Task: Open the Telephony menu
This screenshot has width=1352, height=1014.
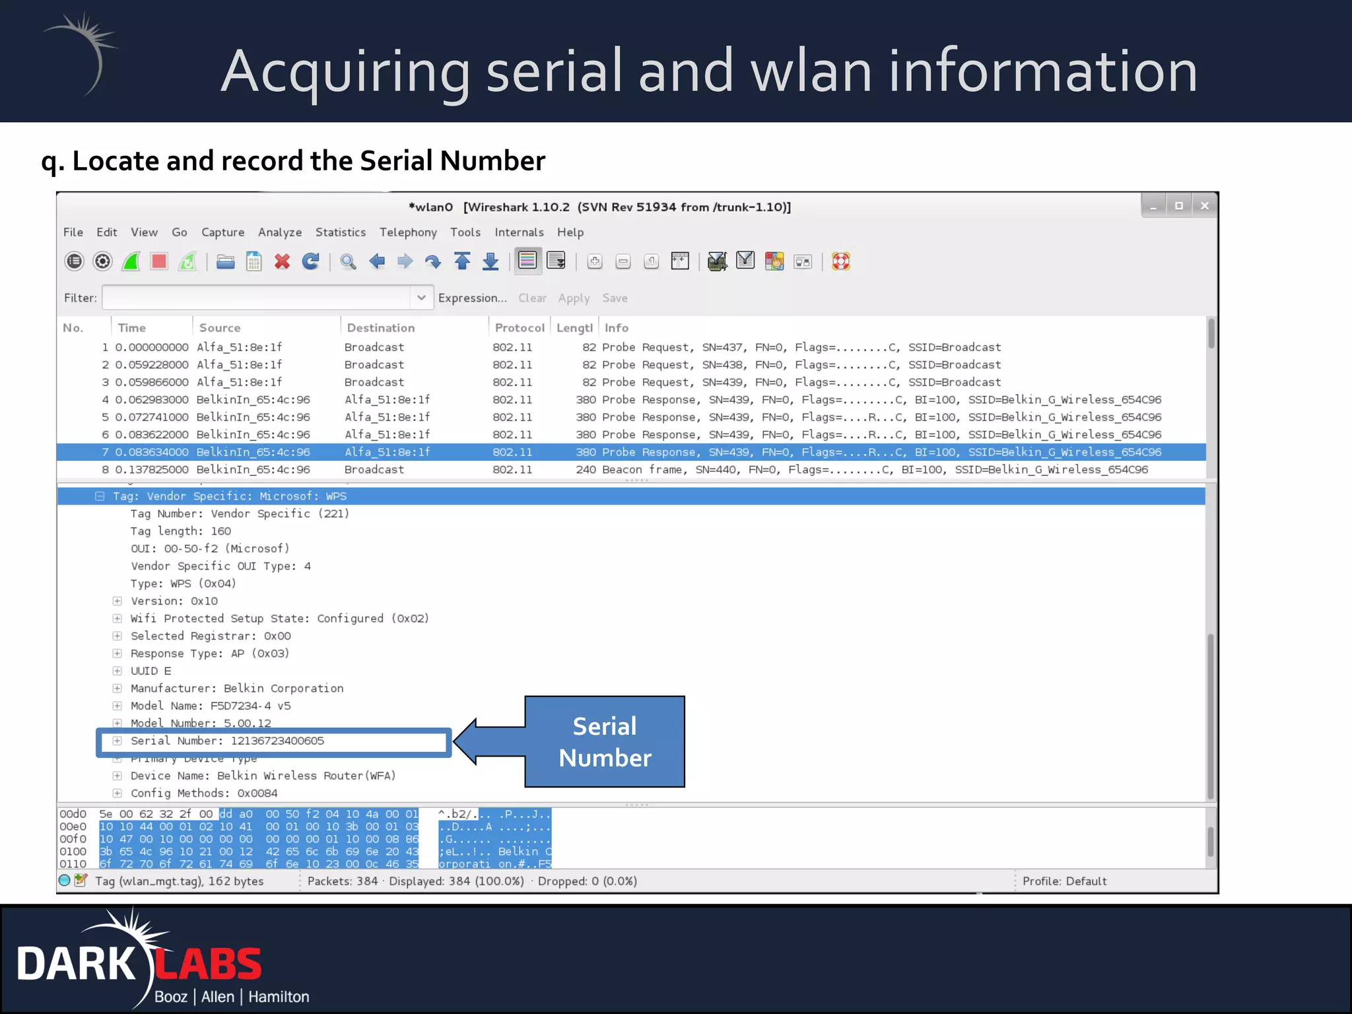Action: click(408, 232)
